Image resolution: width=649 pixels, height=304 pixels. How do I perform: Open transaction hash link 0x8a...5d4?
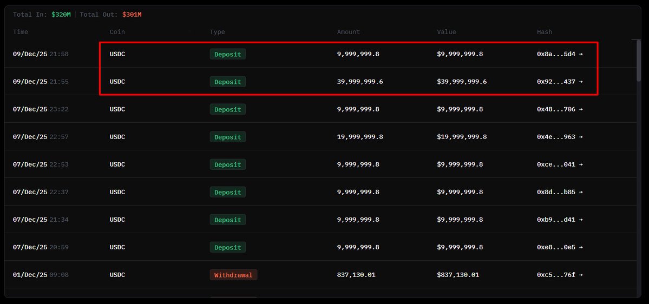pyautogui.click(x=560, y=54)
